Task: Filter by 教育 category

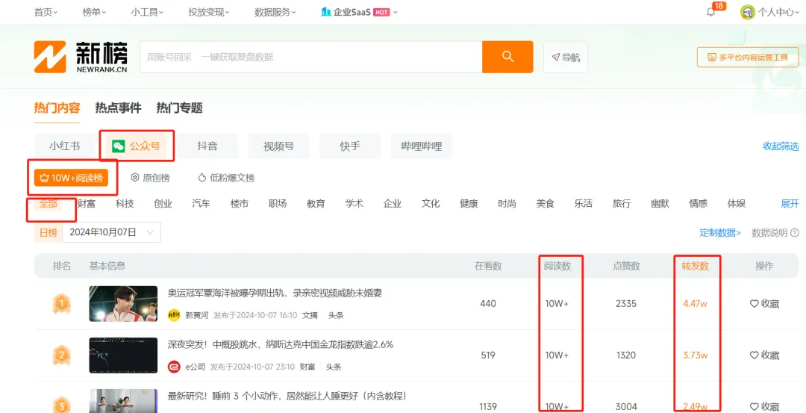Action: pos(316,204)
